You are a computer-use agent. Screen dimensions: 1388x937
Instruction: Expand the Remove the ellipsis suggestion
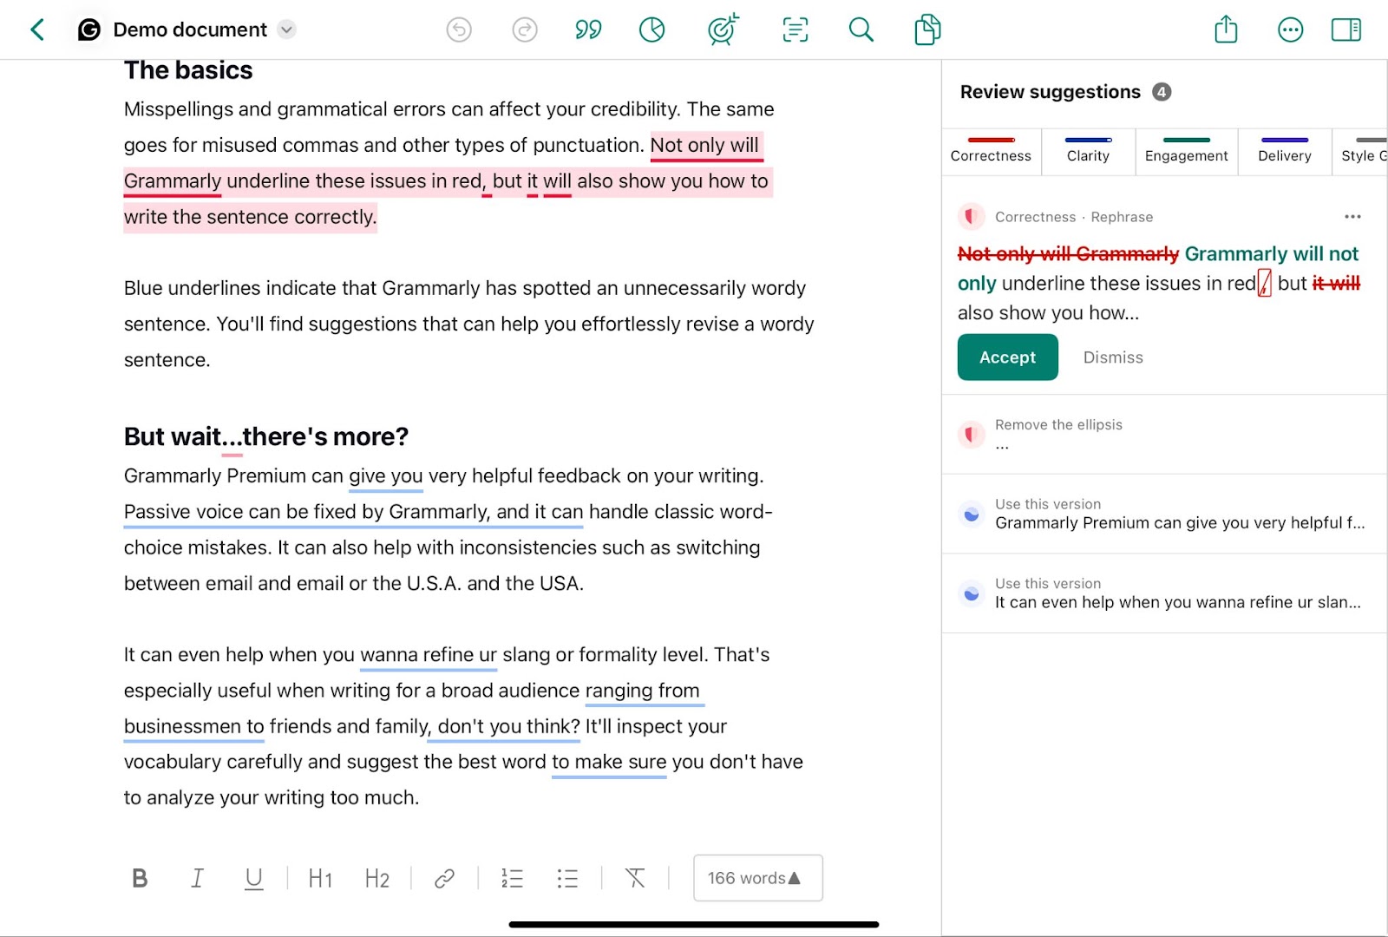click(1164, 434)
